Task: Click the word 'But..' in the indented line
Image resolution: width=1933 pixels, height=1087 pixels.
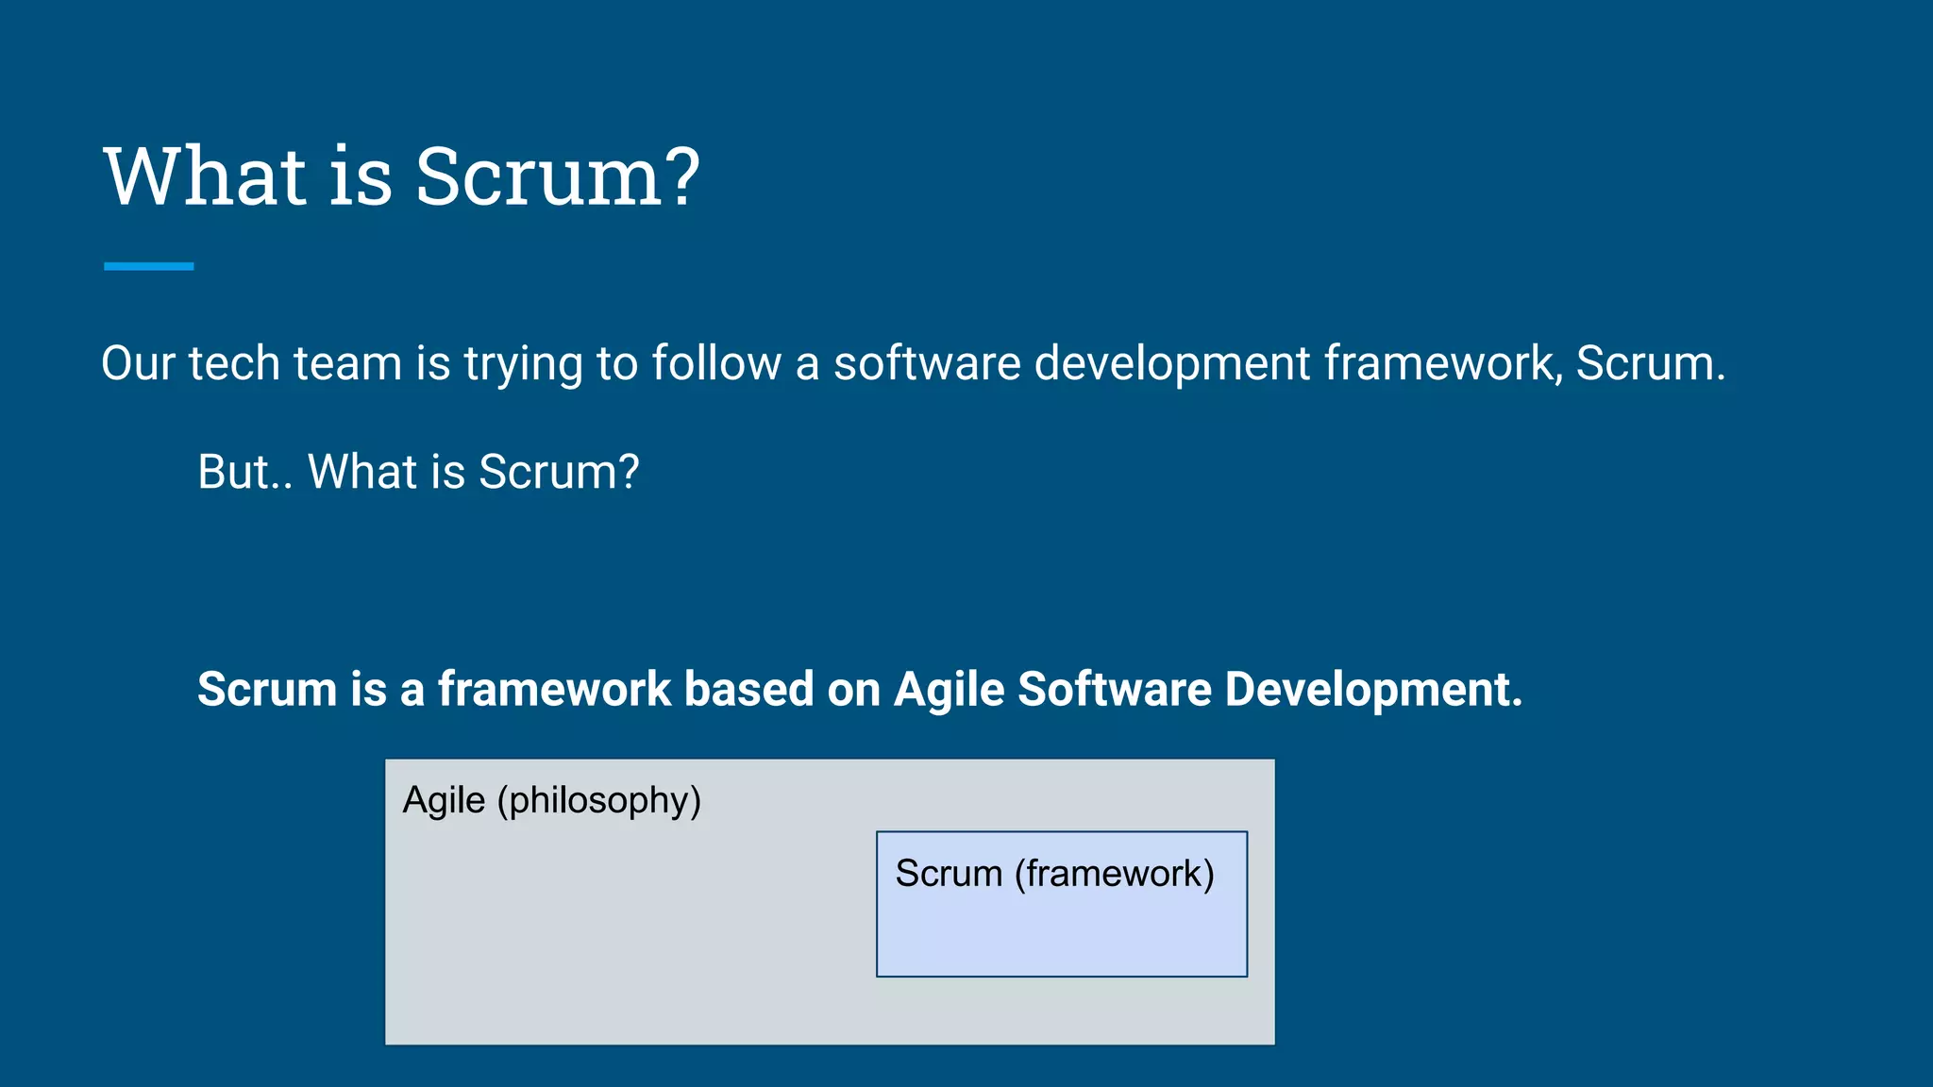Action: click(244, 472)
